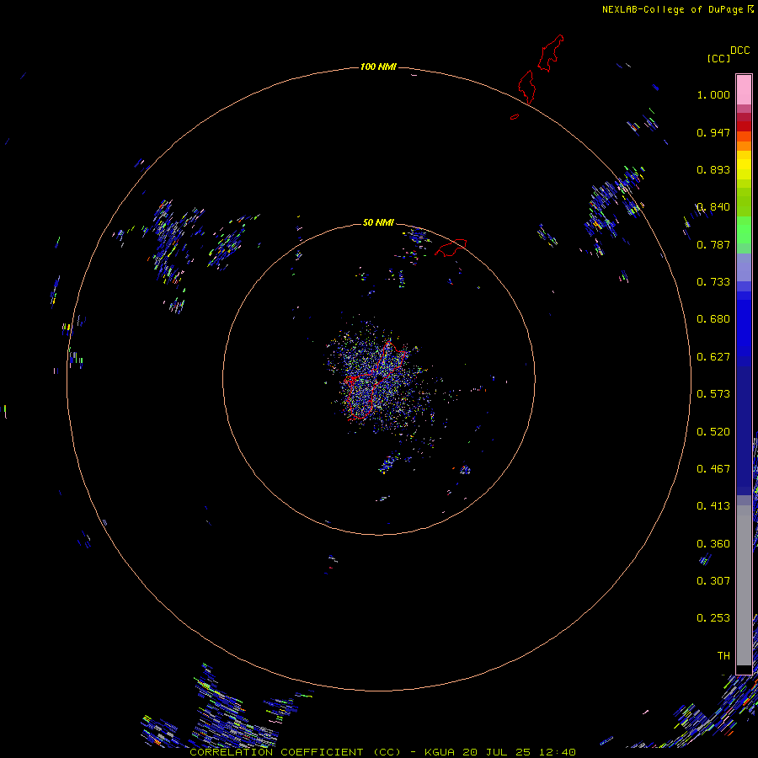This screenshot has width=758, height=758.
Task: Click the 0.573 value on the color scale
Action: 713,394
